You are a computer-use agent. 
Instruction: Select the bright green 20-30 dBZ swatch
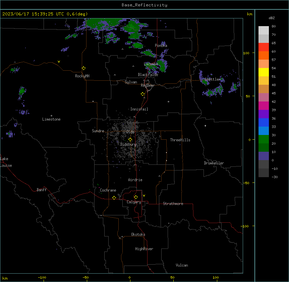(264, 139)
